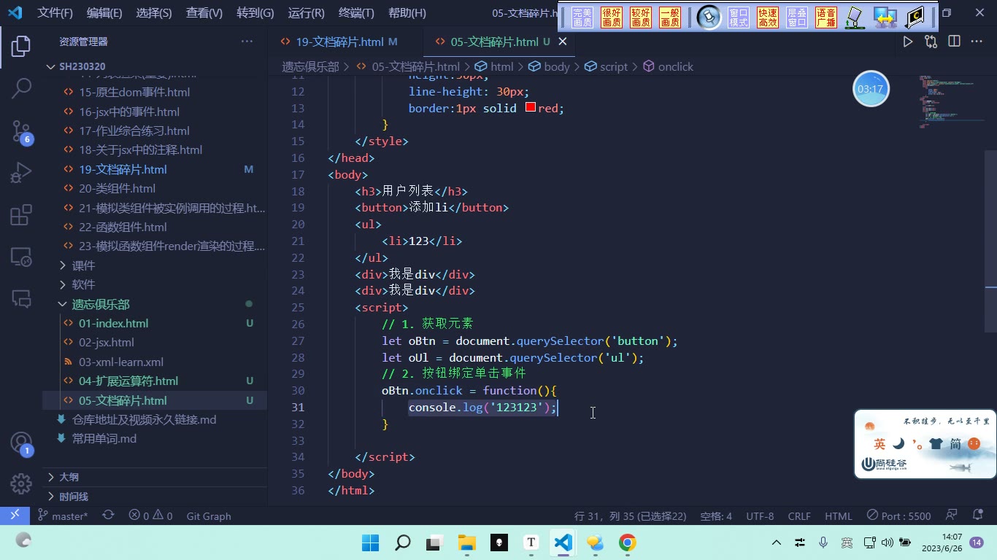This screenshot has width=997, height=560.
Task: Toggle 很好画质 quality option
Action: (612, 17)
